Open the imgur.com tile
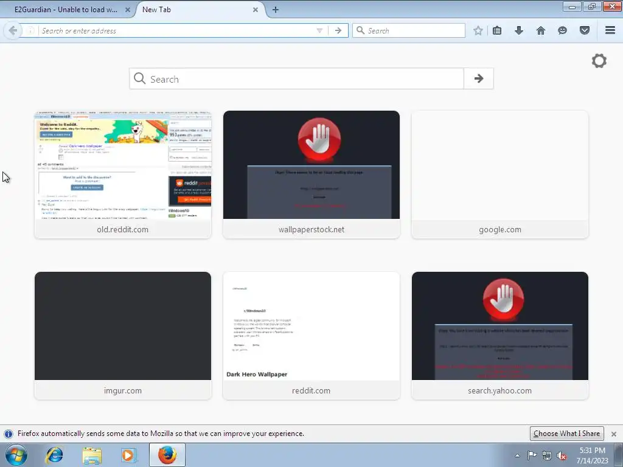 point(123,336)
